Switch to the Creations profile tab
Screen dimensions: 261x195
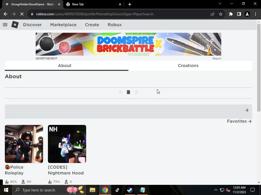[190, 66]
